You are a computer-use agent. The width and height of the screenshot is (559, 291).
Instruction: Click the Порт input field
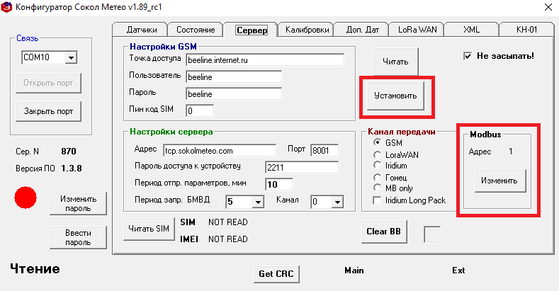tap(324, 150)
